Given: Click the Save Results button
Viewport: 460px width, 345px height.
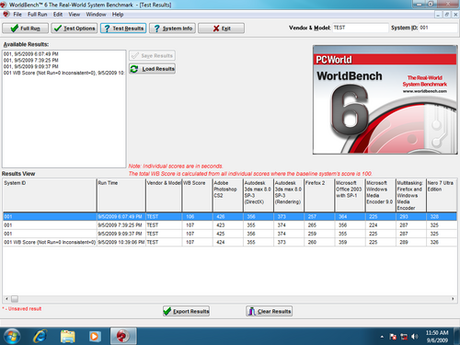Looking at the screenshot, I should (x=152, y=55).
